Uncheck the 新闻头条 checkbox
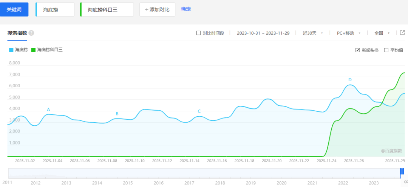408x187 pixels. pyautogui.click(x=358, y=50)
